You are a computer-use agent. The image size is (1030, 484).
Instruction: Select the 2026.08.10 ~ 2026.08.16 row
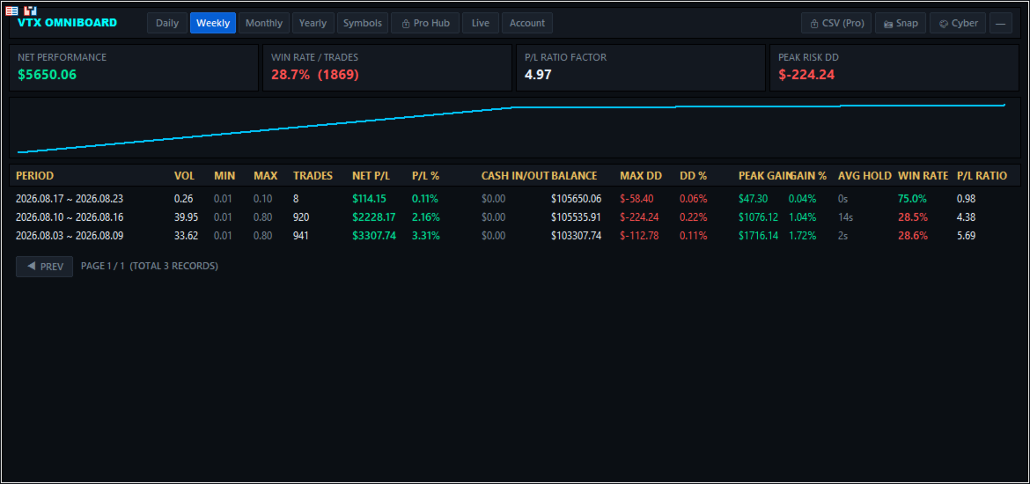514,216
